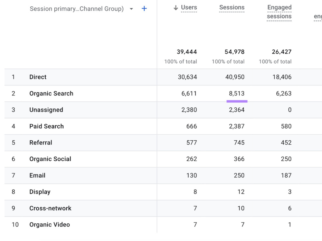Click the purple underline bar below 8,513
This screenshot has height=241, width=322.
tap(237, 101)
